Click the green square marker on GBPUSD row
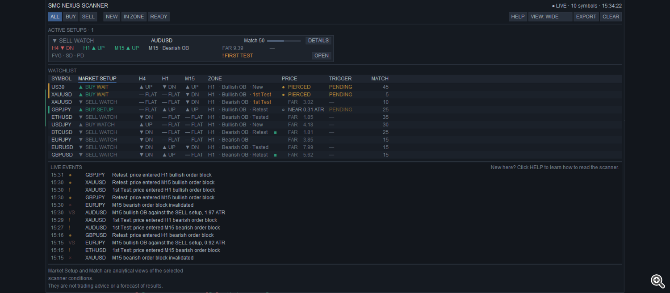The height and width of the screenshot is (293, 670). (x=276, y=155)
